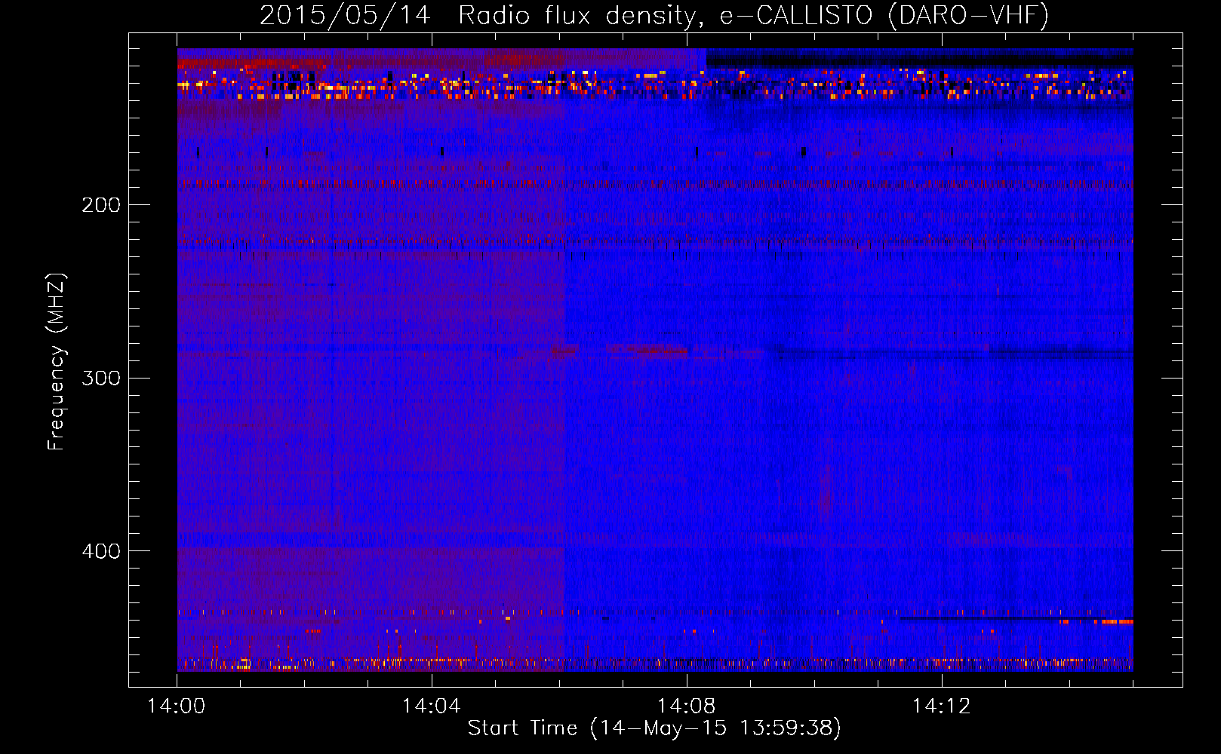Click the '14:08' time tick label

point(687,706)
